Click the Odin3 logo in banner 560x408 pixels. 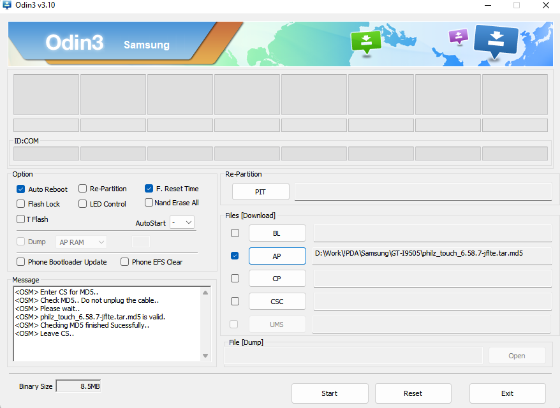pos(75,43)
